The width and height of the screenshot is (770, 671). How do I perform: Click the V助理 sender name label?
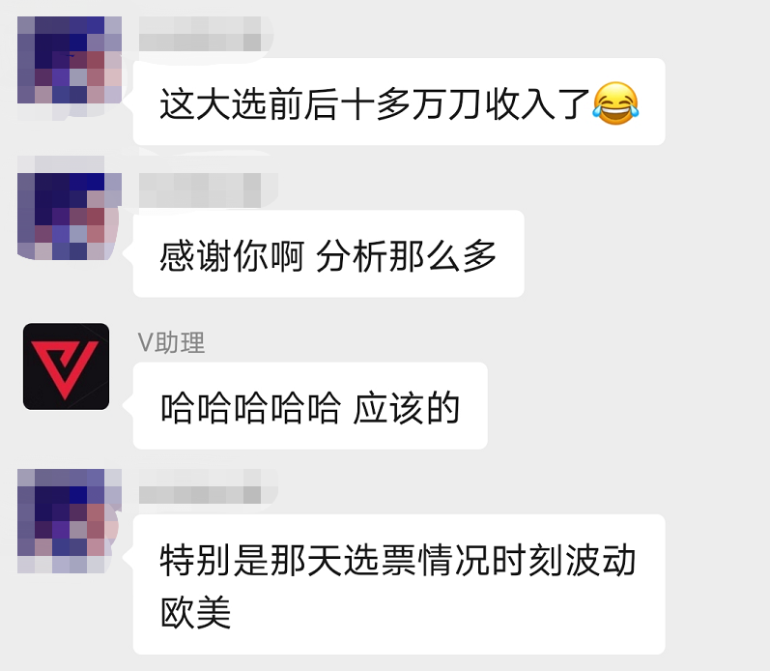[171, 342]
